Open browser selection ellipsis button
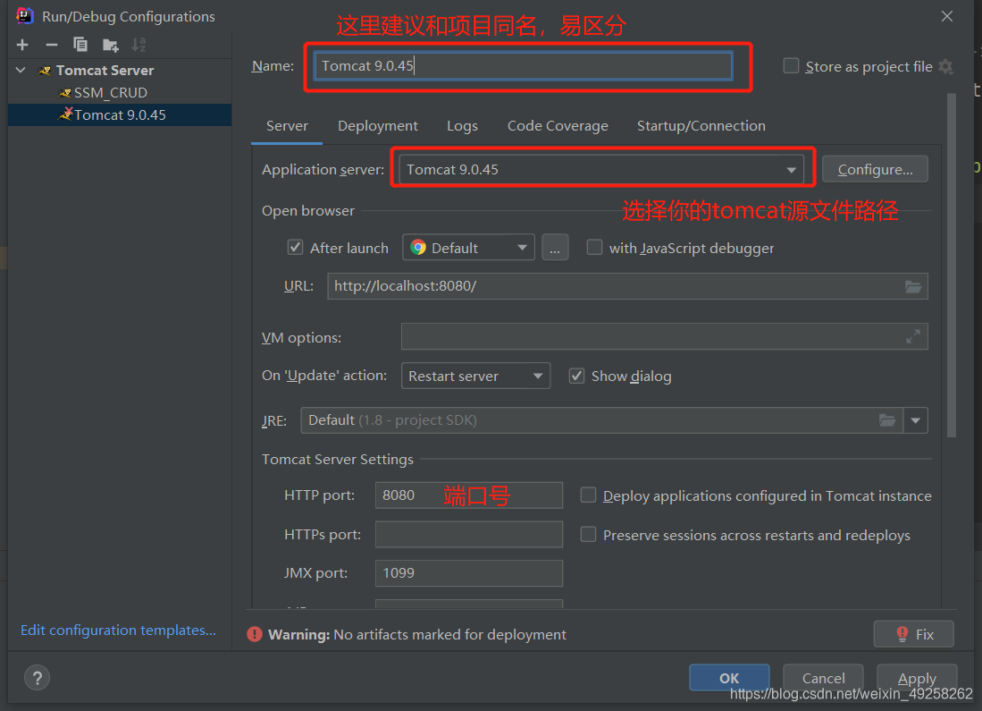This screenshot has width=982, height=711. (x=555, y=248)
